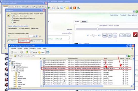Expand the Program Files folder node
Viewport: 138px width, 91px height.
point(14,84)
